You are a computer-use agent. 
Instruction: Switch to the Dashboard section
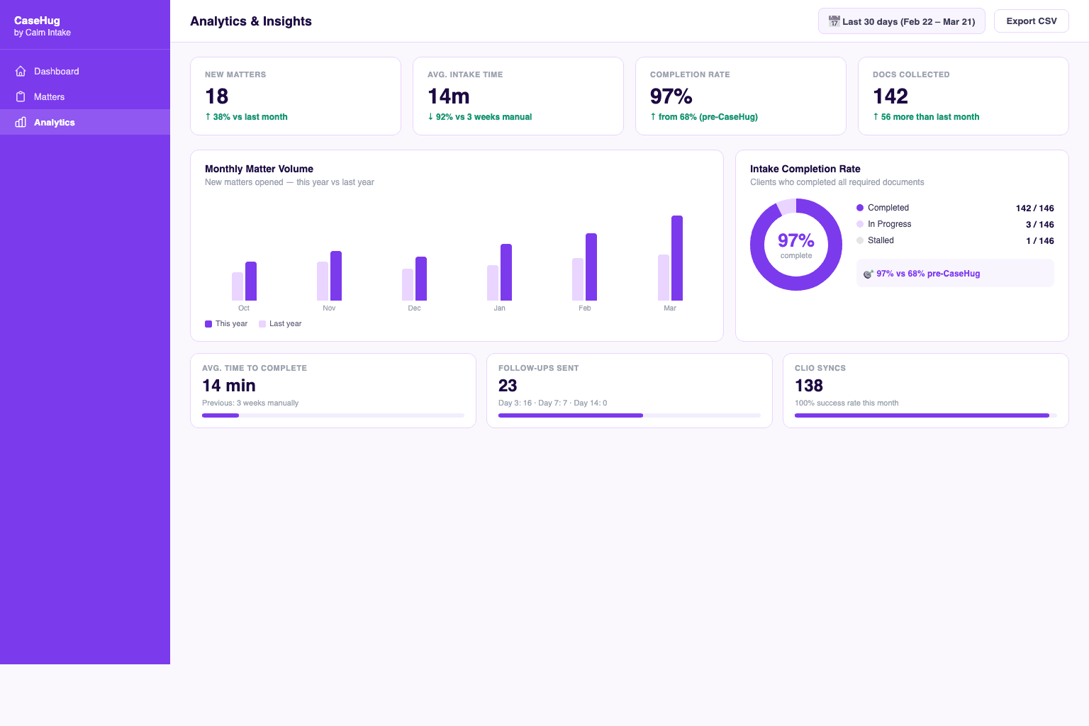pos(56,71)
